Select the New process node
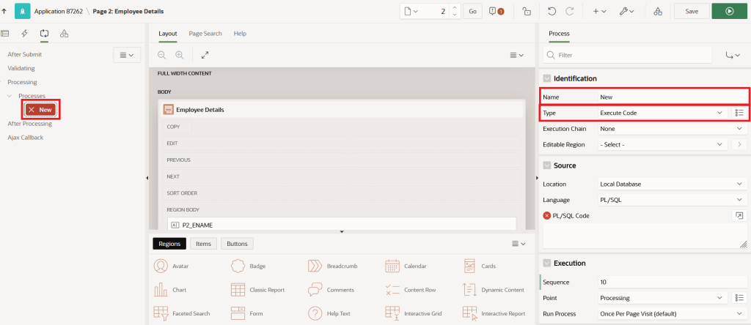This screenshot has height=325, width=751. pos(41,110)
